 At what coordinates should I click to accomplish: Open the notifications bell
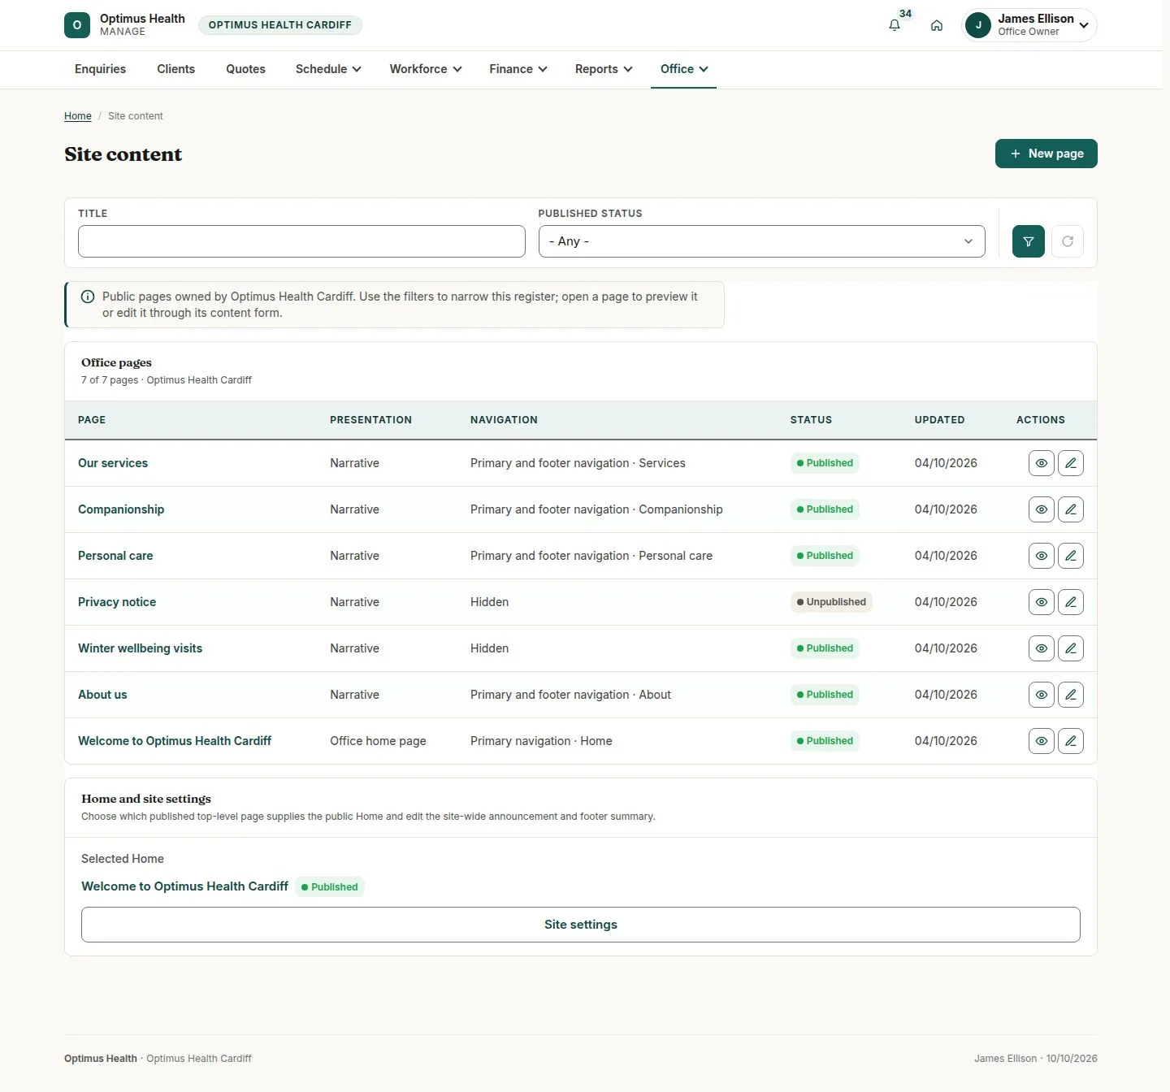point(895,25)
